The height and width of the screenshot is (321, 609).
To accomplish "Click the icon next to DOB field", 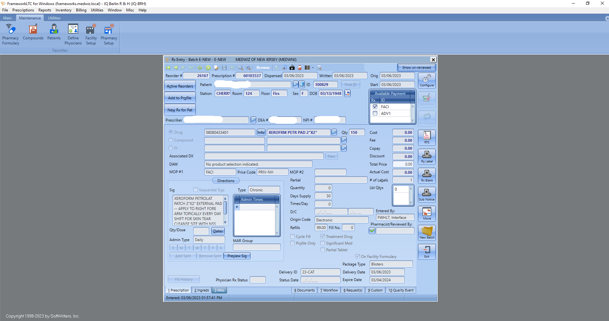I will pyautogui.click(x=347, y=93).
